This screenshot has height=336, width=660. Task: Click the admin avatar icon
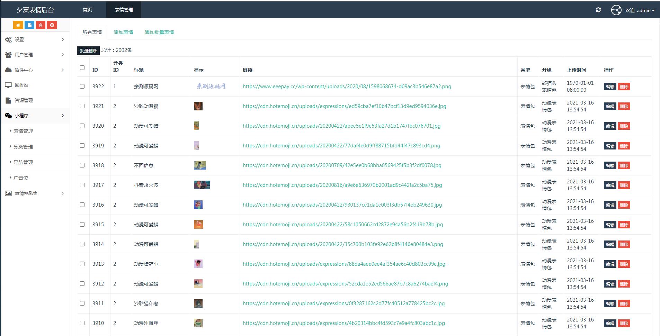point(616,10)
